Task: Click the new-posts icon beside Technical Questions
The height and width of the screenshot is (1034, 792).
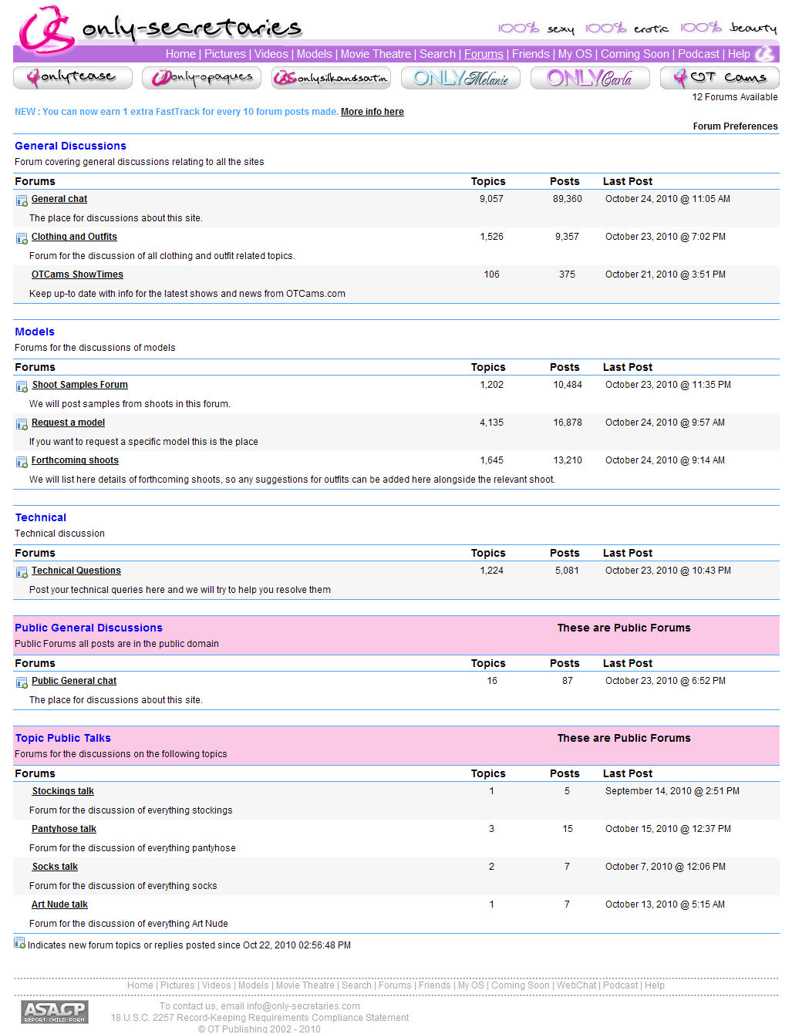Action: click(22, 572)
